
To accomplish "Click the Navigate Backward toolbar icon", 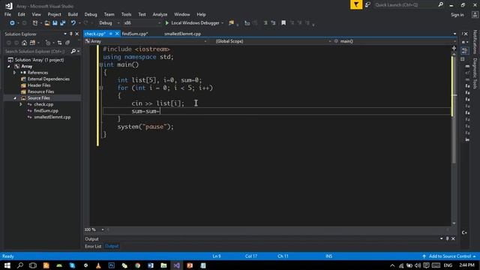I will coord(12,23).
